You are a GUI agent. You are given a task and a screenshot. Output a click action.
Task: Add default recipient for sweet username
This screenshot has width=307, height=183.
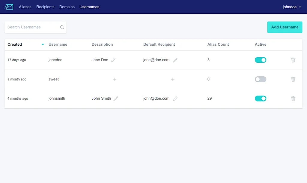pyautogui.click(x=173, y=79)
